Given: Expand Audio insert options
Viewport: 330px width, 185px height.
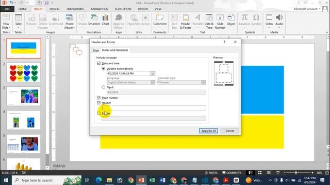Looking at the screenshot, I should coord(279,28).
